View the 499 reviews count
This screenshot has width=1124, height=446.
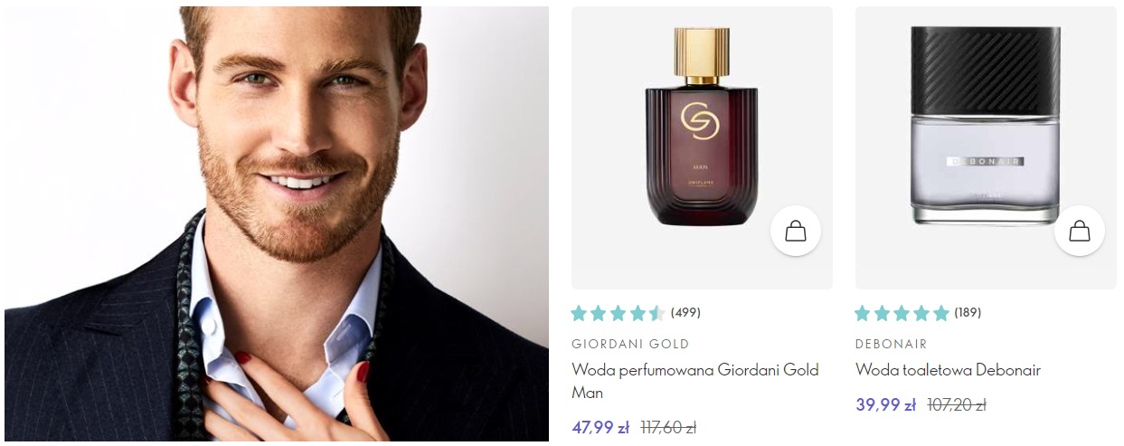click(x=685, y=313)
